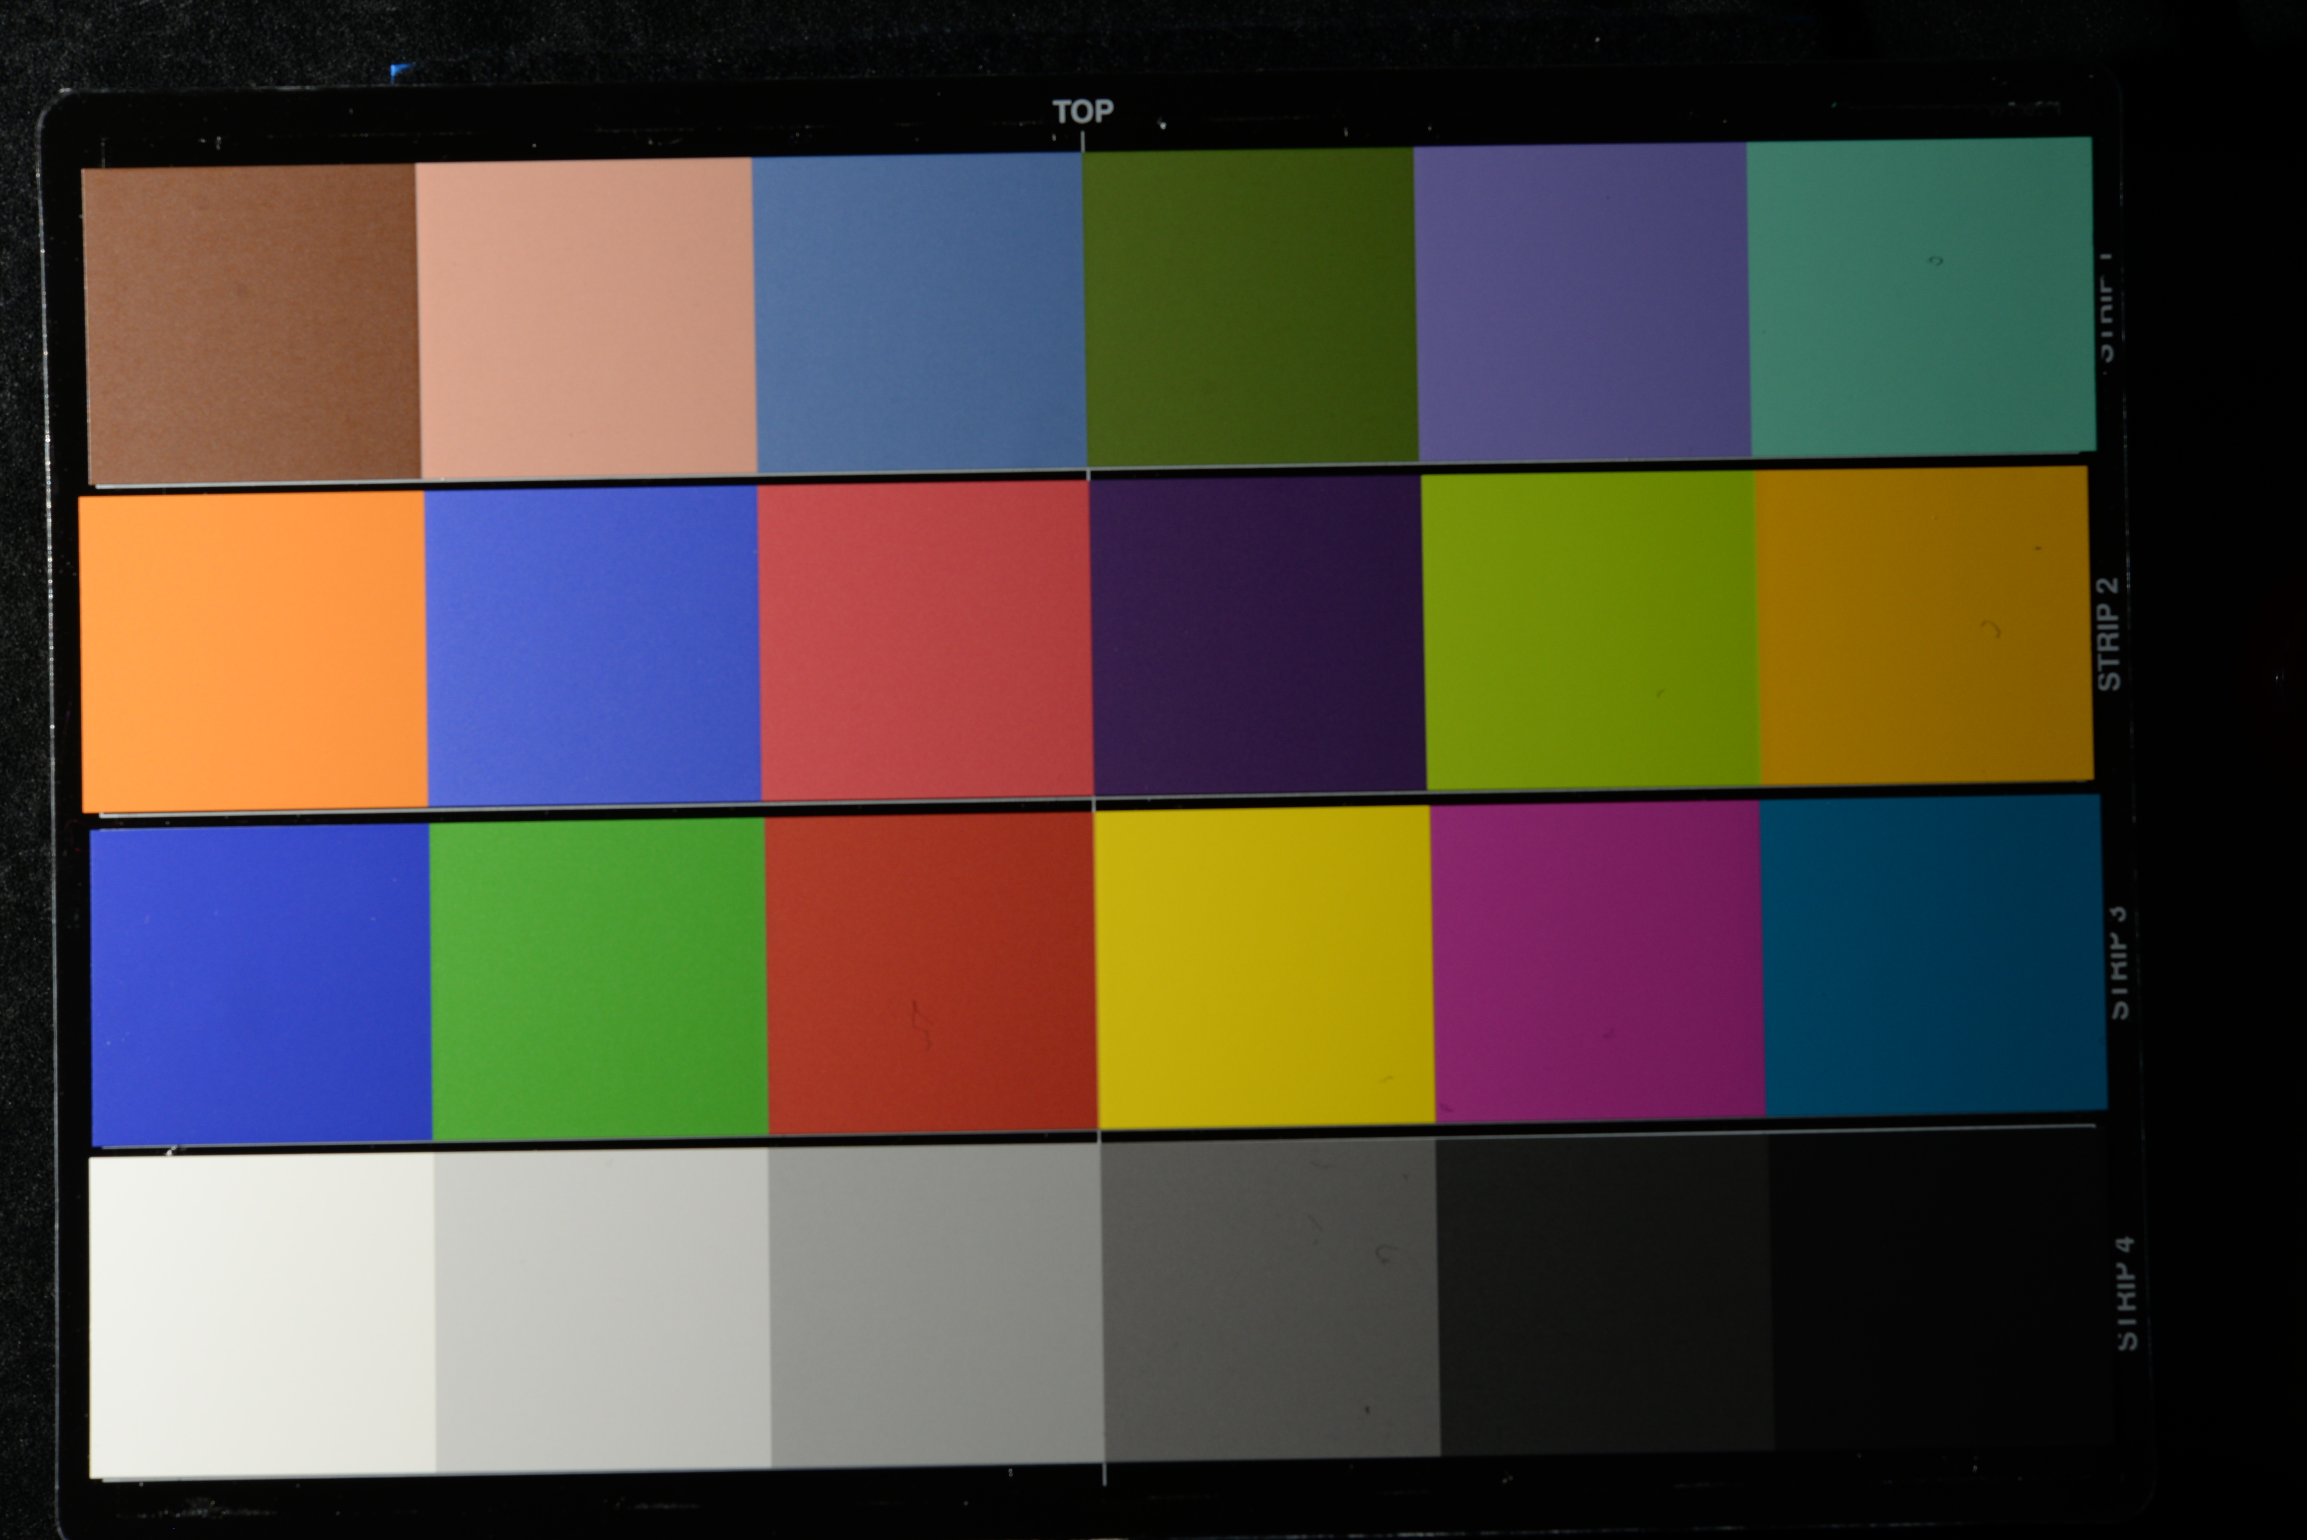Viewport: 2307px width, 1540px height.
Task: Choose the coral red swatch in Strip 2
Action: click(x=925, y=640)
